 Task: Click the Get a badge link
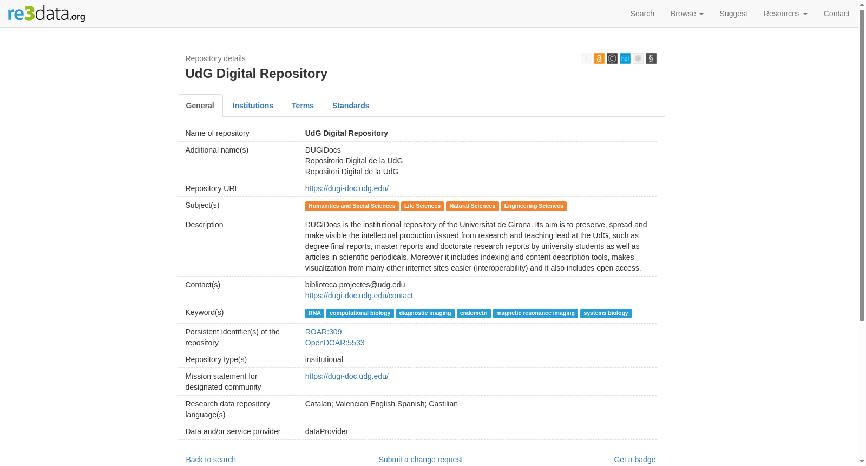[x=634, y=460]
